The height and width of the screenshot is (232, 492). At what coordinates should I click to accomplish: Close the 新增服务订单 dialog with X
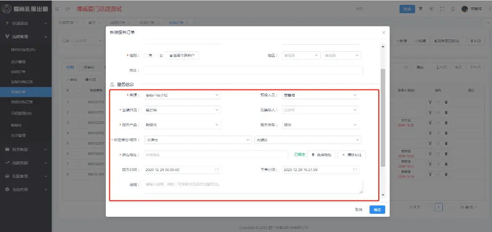click(x=384, y=32)
